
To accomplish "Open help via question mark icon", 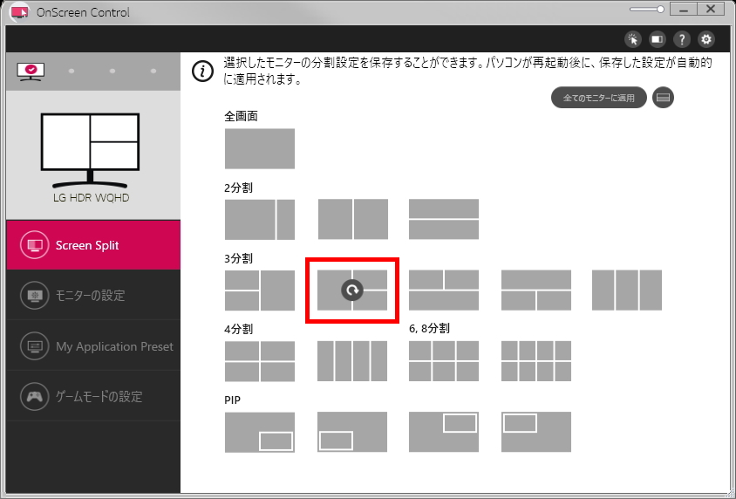I will tap(682, 39).
